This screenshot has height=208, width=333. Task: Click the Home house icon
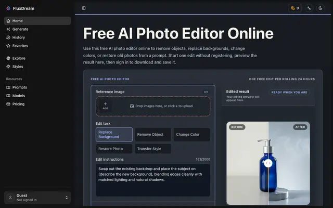(8, 21)
